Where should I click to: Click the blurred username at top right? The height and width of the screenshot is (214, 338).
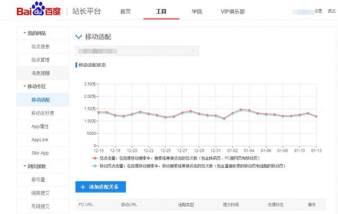[303, 12]
